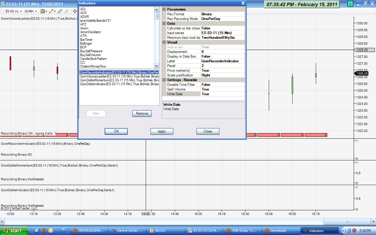Image resolution: width=376 pixels, height=235 pixels.
Task: Open the Downloads taskbar window
Action: 281,231
